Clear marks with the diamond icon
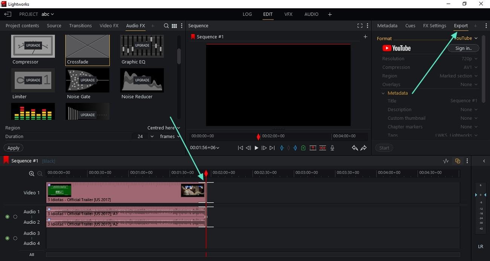 click(x=289, y=148)
